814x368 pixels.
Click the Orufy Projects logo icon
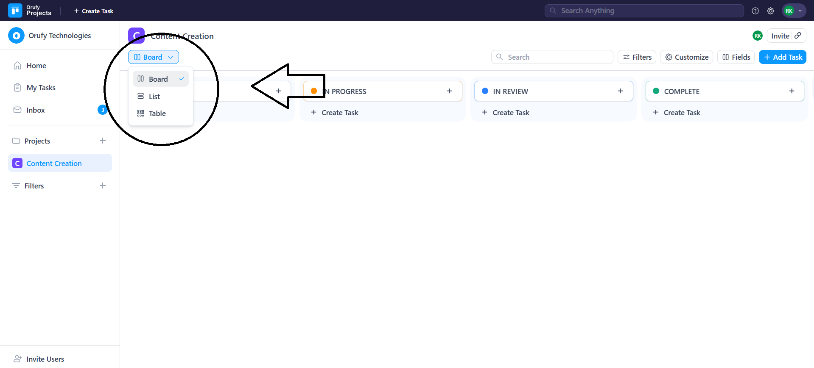(15, 11)
